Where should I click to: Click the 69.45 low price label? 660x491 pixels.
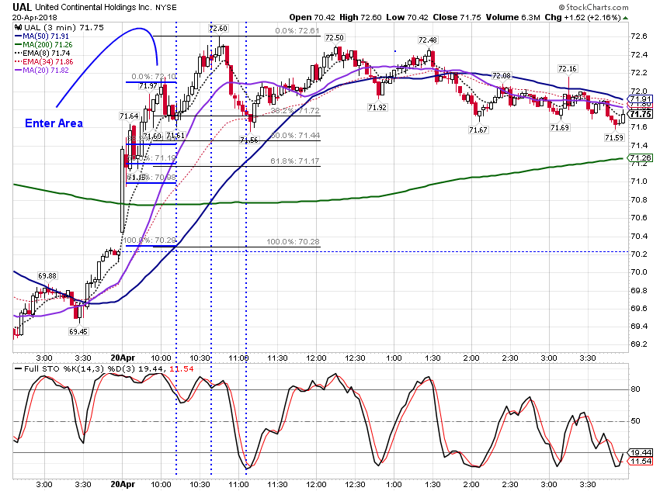[x=78, y=332]
